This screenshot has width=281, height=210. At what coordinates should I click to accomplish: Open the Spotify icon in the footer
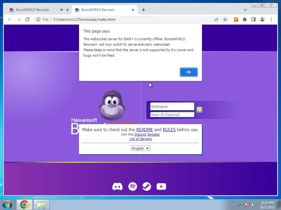[x=133, y=186]
